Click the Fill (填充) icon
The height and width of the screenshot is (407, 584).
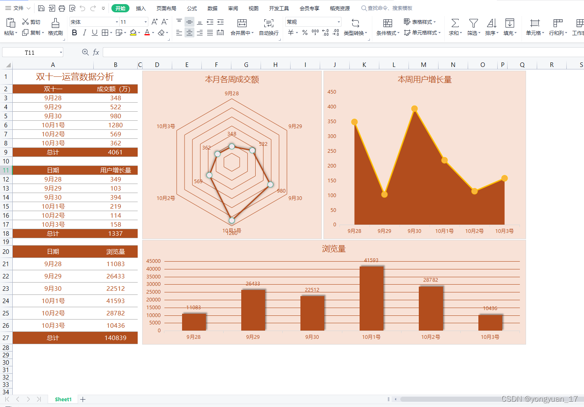click(x=510, y=23)
